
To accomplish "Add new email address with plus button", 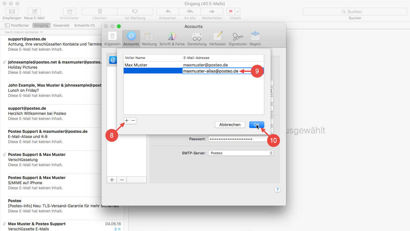I will [x=127, y=121].
